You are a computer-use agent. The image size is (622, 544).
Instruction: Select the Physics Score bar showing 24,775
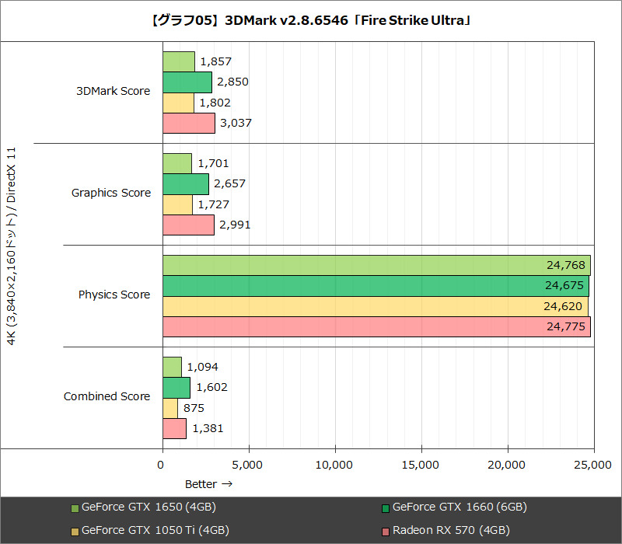coord(373,326)
